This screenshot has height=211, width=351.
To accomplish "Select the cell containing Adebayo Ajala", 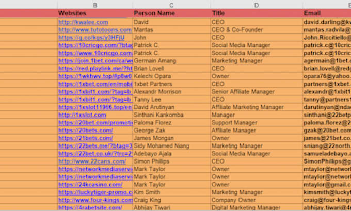I will (x=171, y=154).
